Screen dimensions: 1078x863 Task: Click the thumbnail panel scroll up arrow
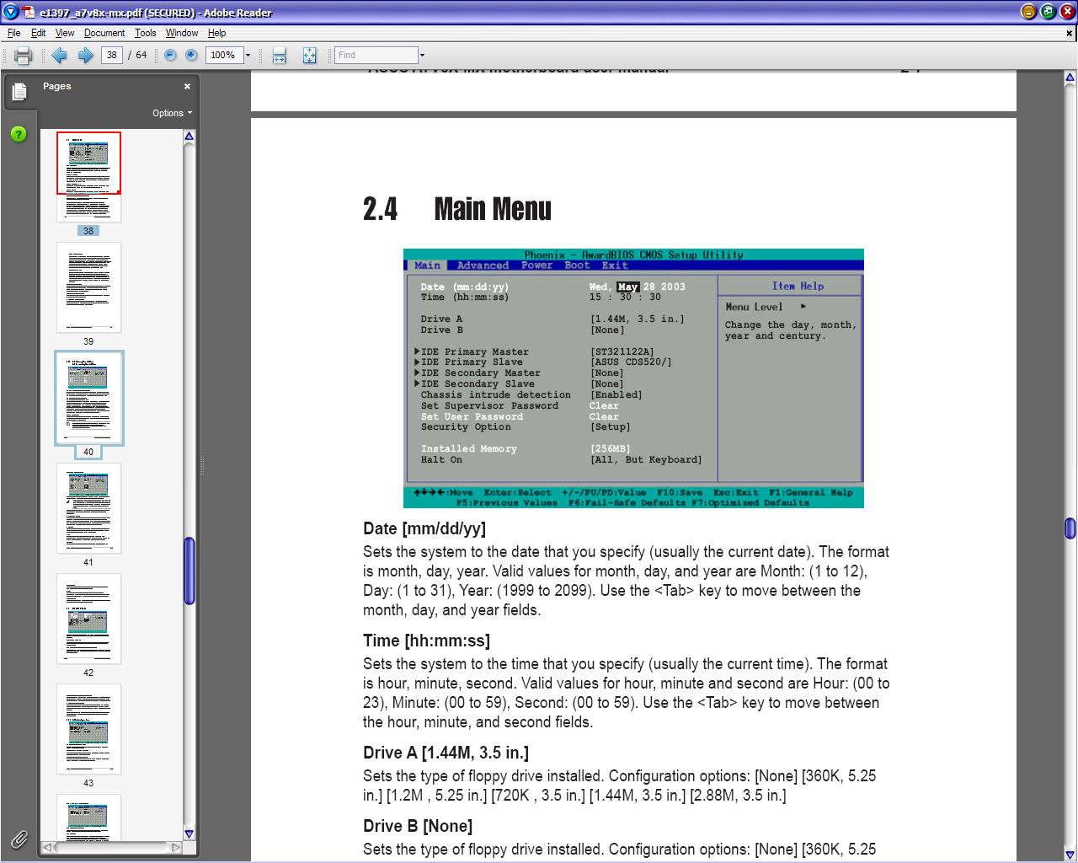pos(189,137)
